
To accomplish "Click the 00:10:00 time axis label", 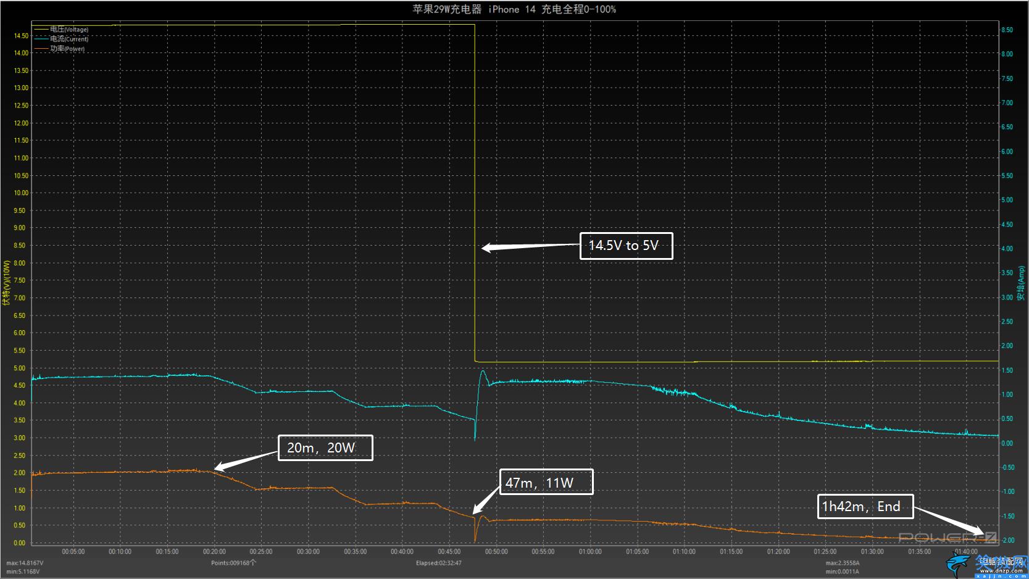I will [120, 552].
